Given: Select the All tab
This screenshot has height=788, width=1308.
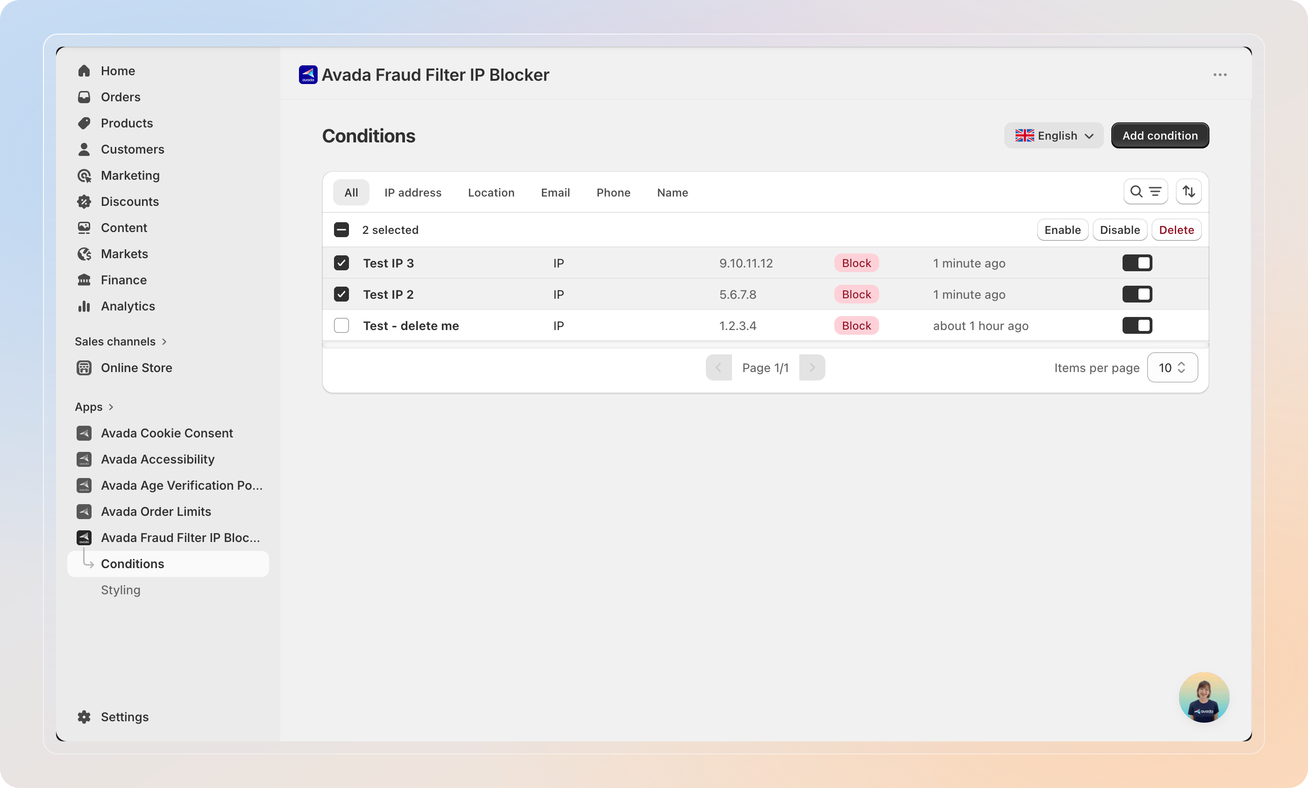Looking at the screenshot, I should (351, 193).
